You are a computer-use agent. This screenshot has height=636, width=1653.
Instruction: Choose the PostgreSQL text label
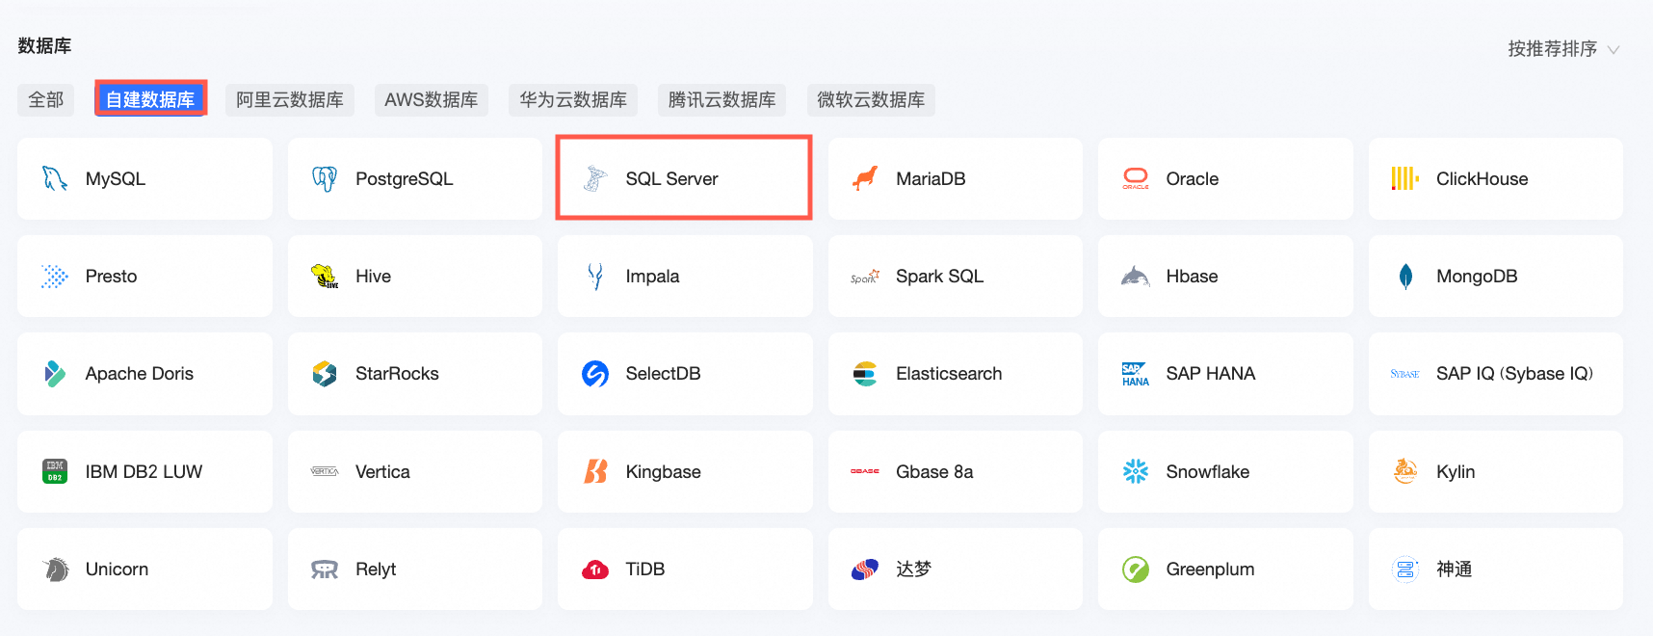tap(404, 178)
